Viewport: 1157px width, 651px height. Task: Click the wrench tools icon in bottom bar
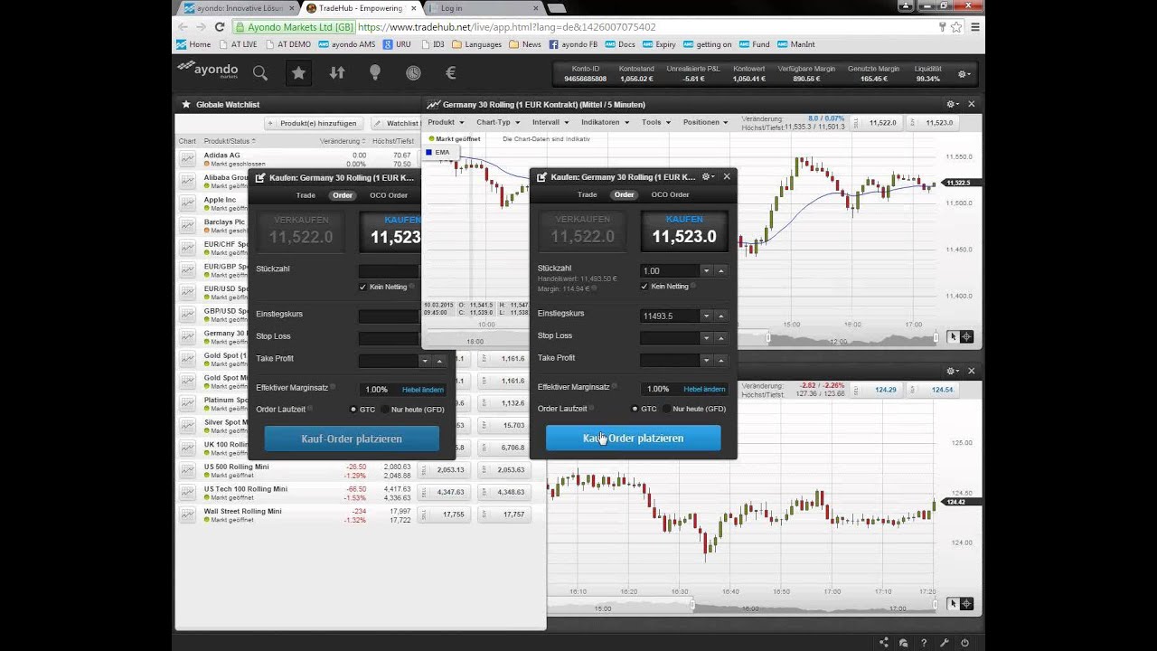(945, 643)
